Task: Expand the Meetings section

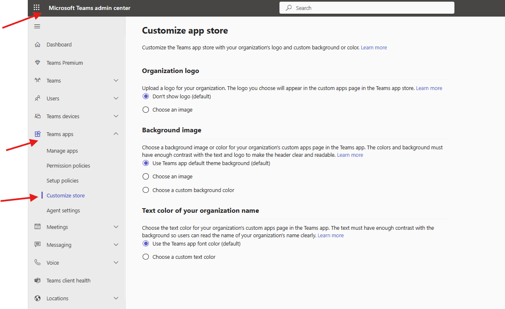Action: 116,227
